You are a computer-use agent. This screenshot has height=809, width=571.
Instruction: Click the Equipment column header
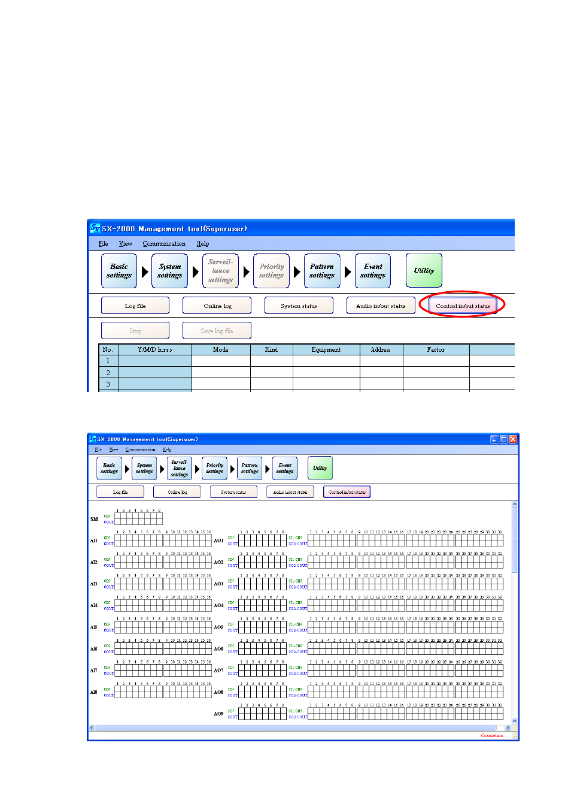tap(326, 350)
